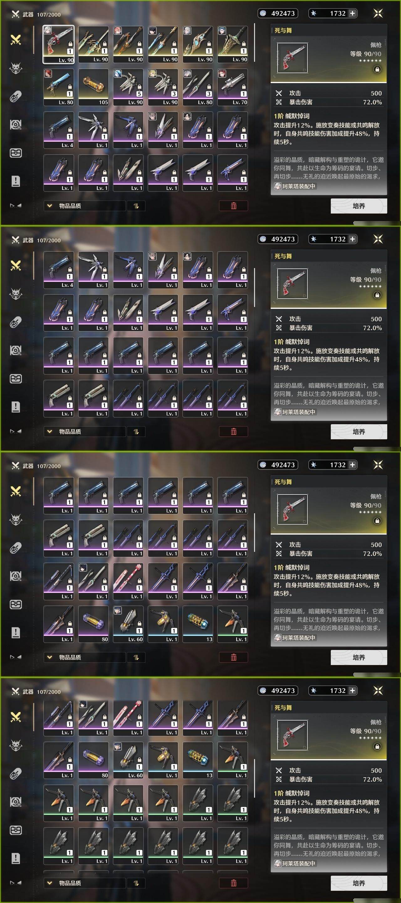Close the topmost weapon inventory with X icon
401x903 pixels.
(x=378, y=13)
